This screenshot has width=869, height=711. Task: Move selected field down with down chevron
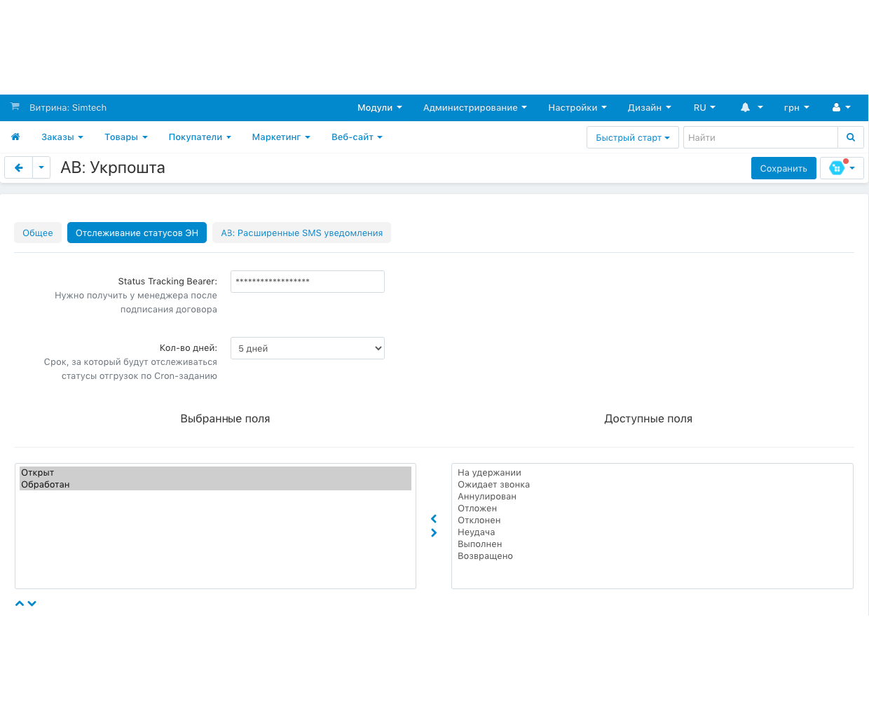coord(32,603)
